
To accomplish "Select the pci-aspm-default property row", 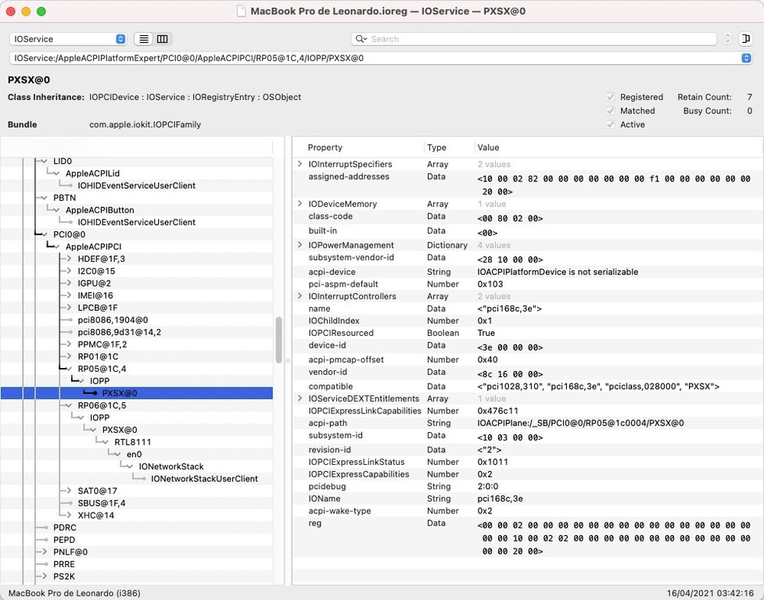I will pyautogui.click(x=527, y=284).
